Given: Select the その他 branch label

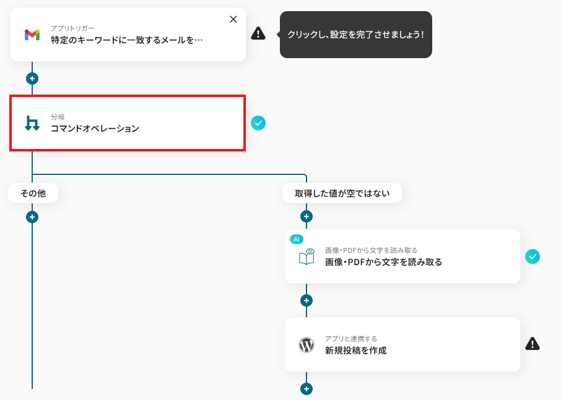Looking at the screenshot, I should coord(33,194).
